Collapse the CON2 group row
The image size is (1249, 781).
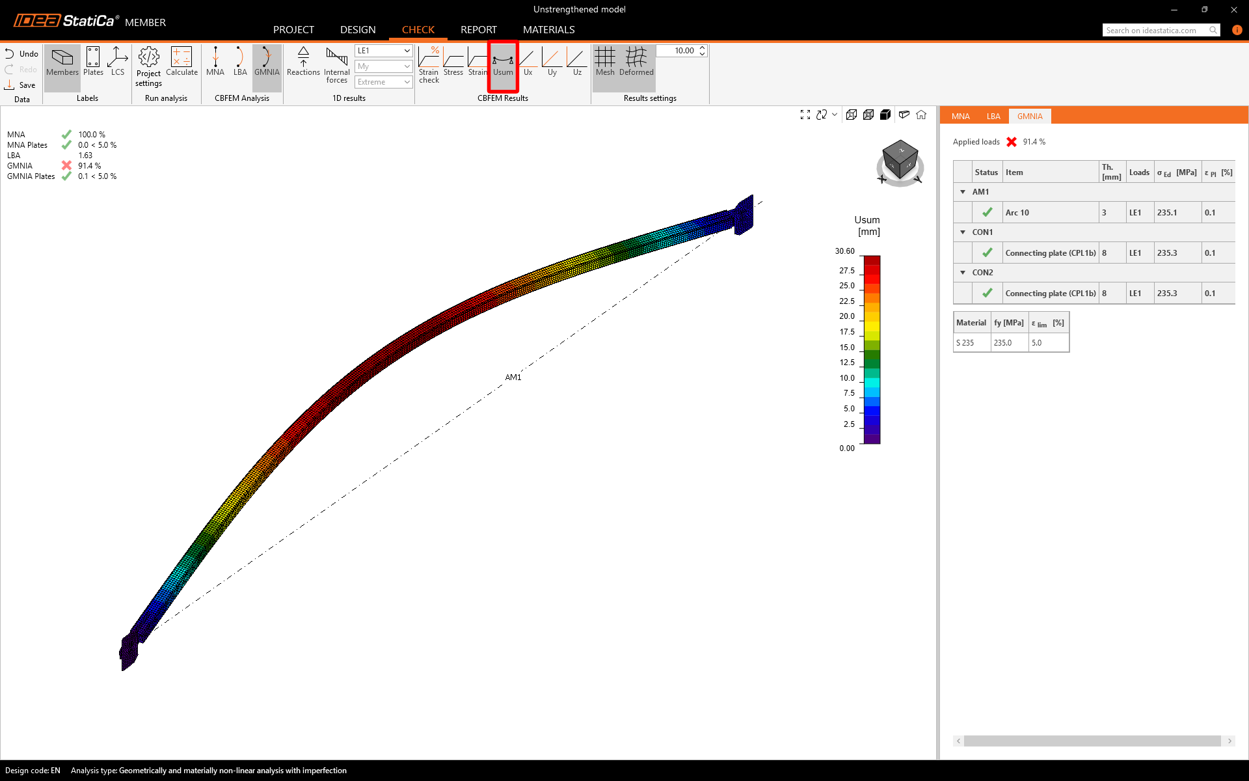(x=963, y=273)
